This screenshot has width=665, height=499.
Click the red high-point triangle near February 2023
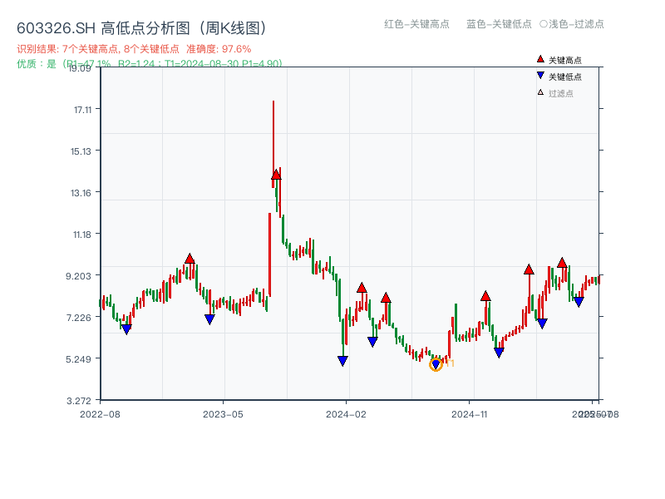(x=190, y=259)
